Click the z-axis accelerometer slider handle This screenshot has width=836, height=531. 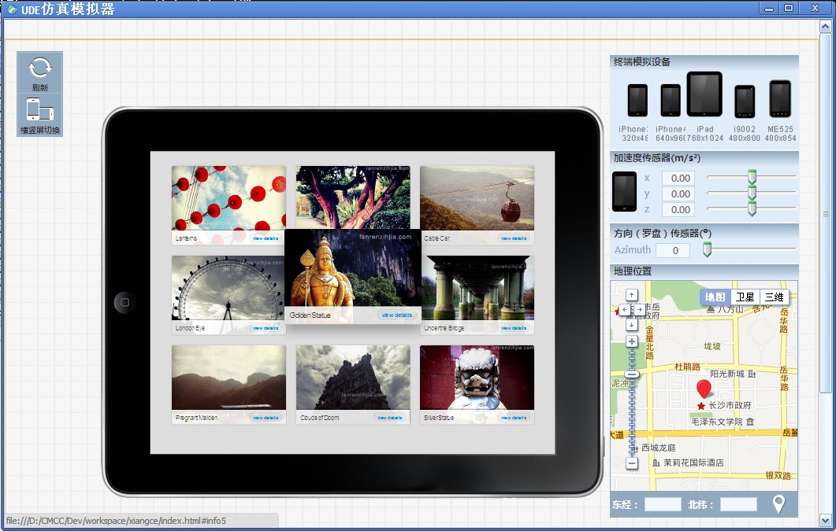(751, 208)
